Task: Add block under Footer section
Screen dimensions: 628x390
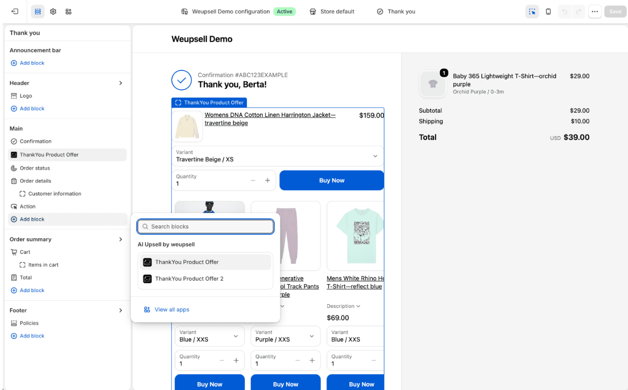Action: 27,336
